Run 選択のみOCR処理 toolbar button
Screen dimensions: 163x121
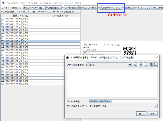pos(88,8)
